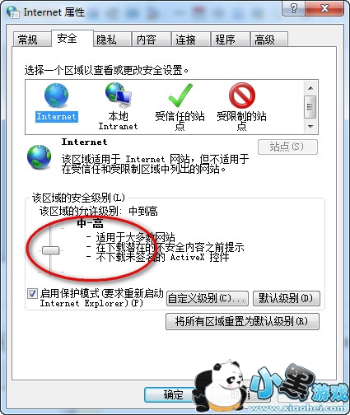Open the 高级 tab
The height and width of the screenshot is (415, 350).
pos(264,40)
